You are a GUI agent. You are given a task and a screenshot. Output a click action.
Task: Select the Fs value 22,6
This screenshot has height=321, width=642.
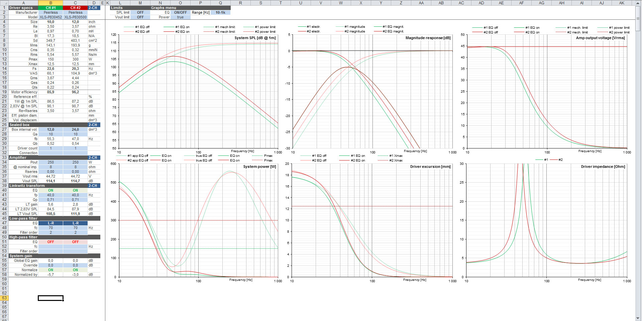click(x=50, y=69)
